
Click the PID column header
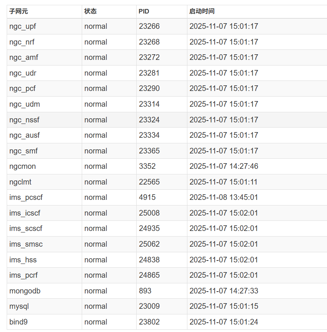click(144, 11)
